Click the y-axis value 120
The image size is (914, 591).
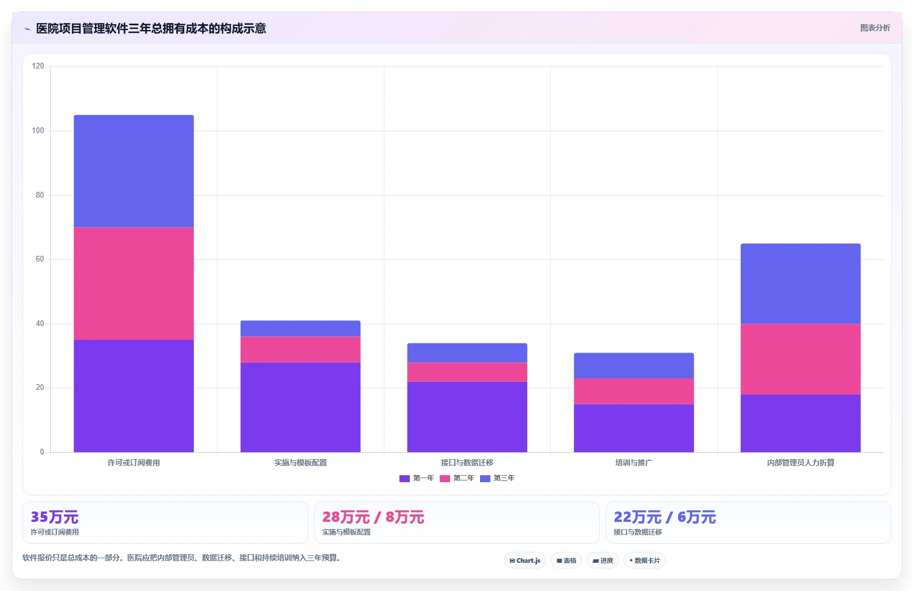pyautogui.click(x=38, y=66)
